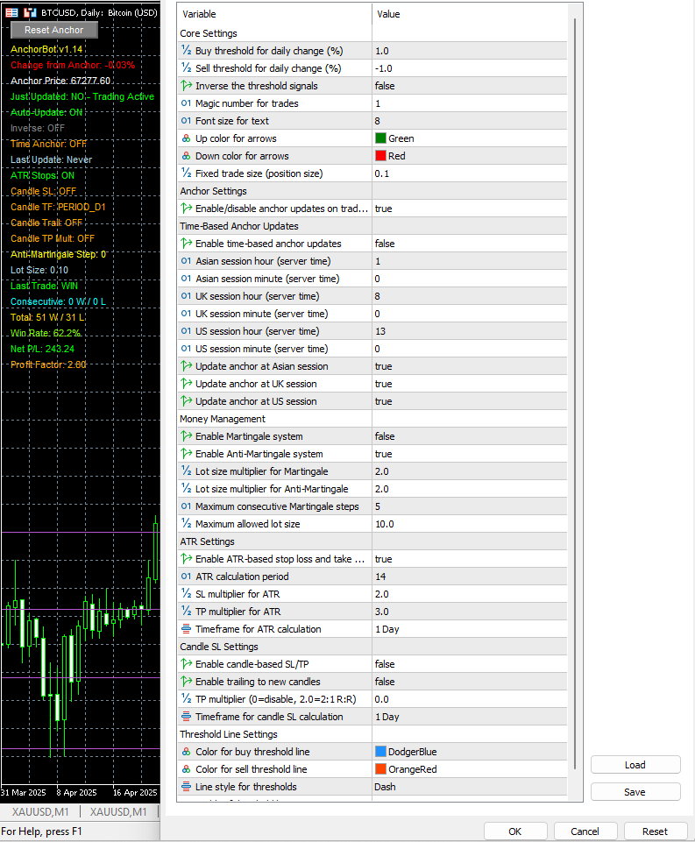Viewport: 695px width, 842px height.
Task: Open Timeframe for ATR calculation 1 Day dropdown
Action: click(x=470, y=629)
